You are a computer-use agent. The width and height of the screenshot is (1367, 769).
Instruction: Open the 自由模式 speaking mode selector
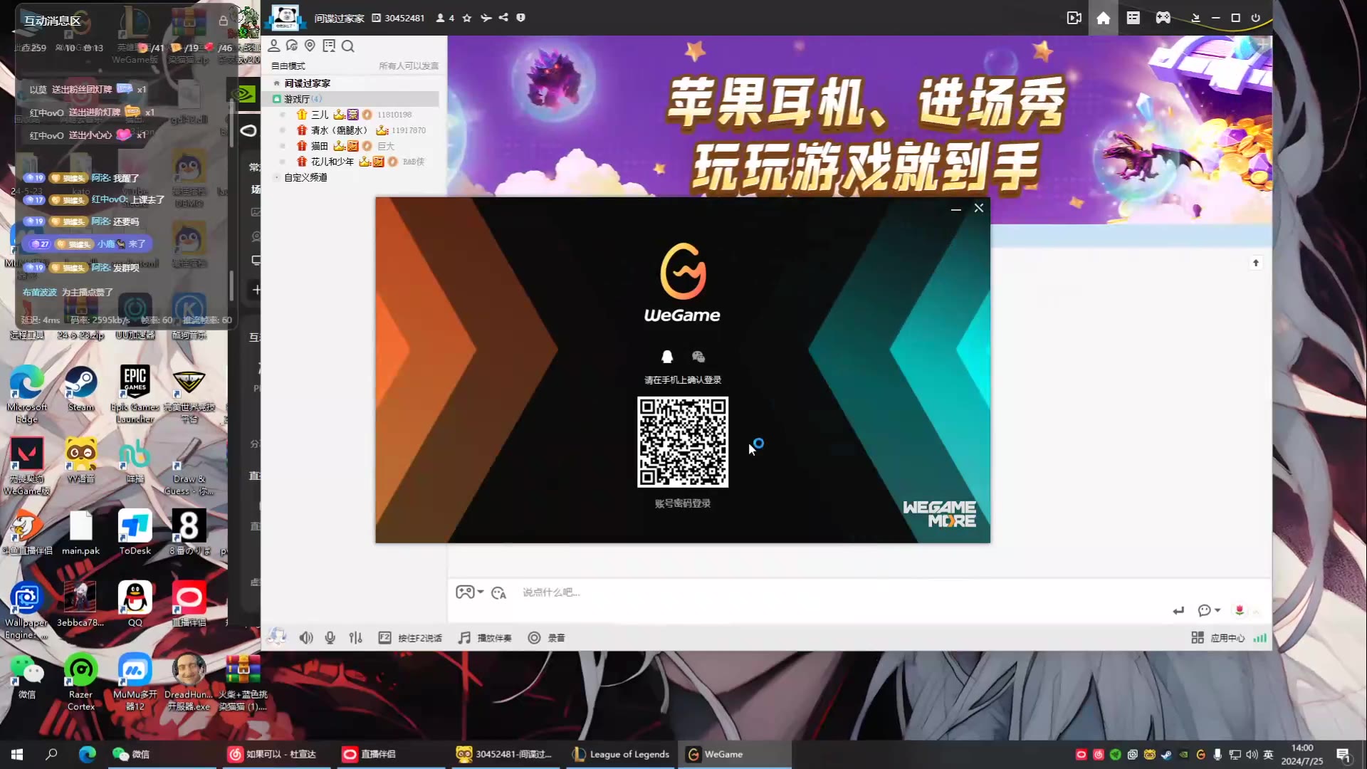point(288,66)
